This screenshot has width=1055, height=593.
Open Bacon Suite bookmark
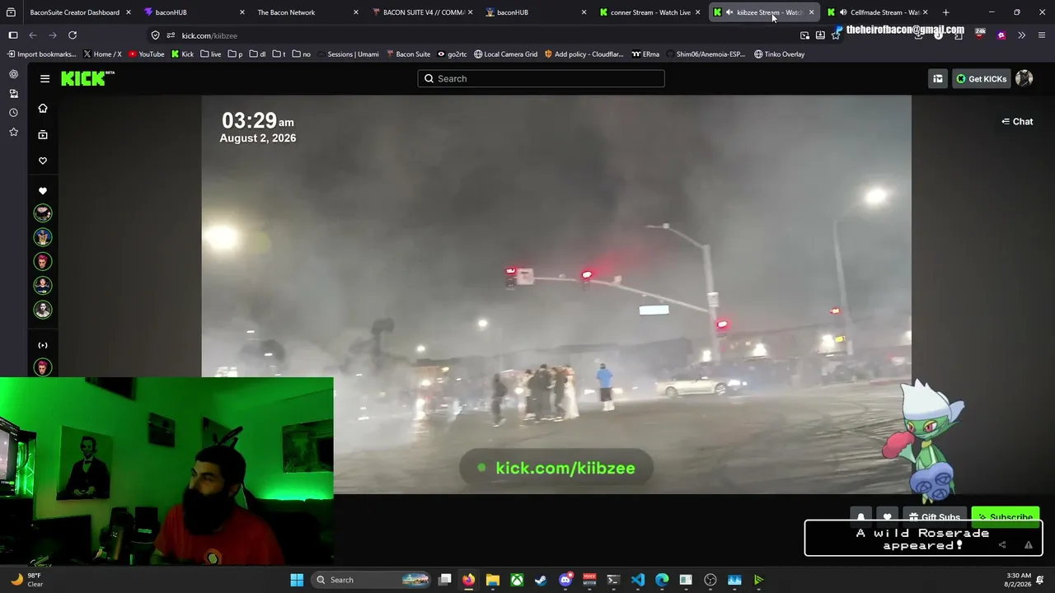point(408,54)
